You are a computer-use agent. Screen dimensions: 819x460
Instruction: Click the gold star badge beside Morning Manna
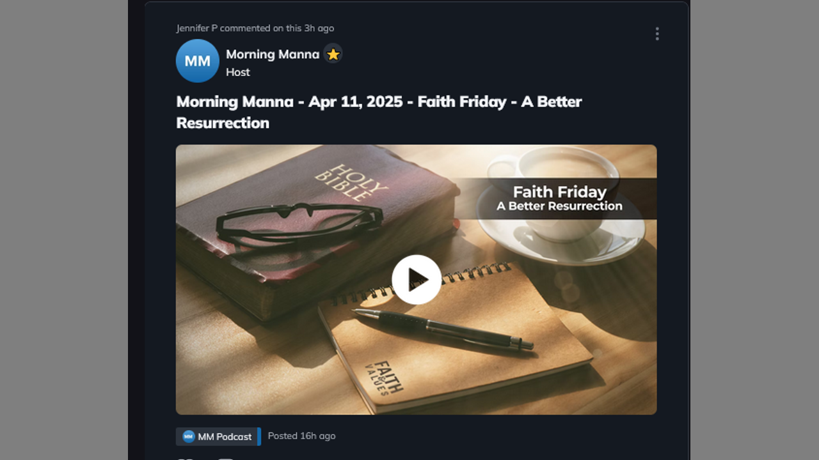333,54
